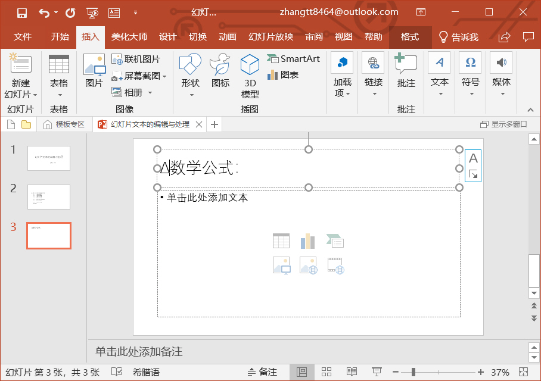Insert a SmartArt graphic
The height and width of the screenshot is (381, 541).
tap(293, 59)
